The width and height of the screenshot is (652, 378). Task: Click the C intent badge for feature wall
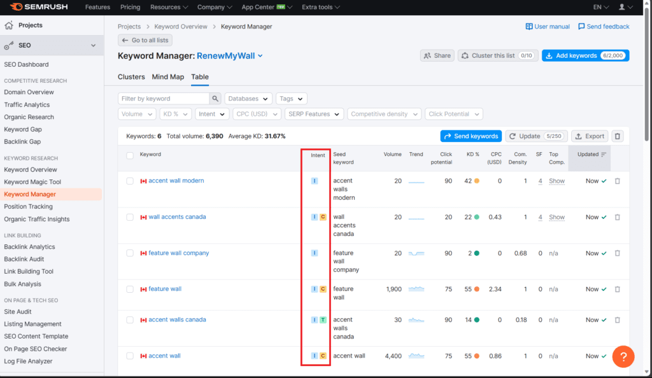[x=323, y=289]
